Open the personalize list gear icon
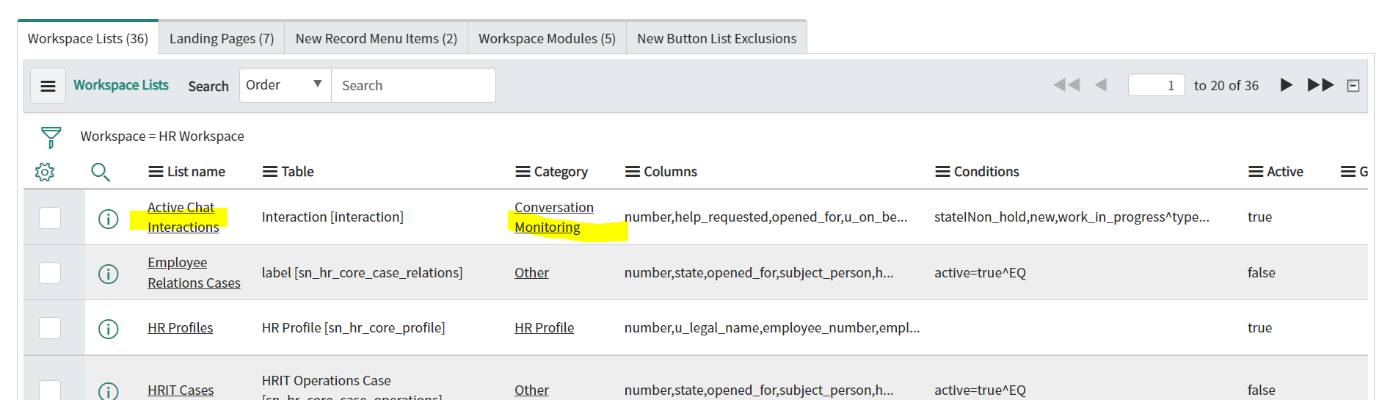This screenshot has height=400, width=1382. 45,172
